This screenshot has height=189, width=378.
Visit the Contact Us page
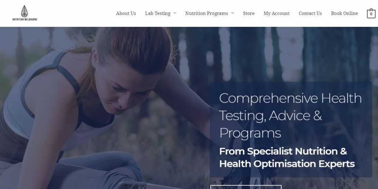click(310, 14)
